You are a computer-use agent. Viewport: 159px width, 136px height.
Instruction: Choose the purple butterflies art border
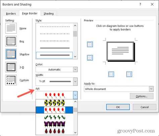55,124
